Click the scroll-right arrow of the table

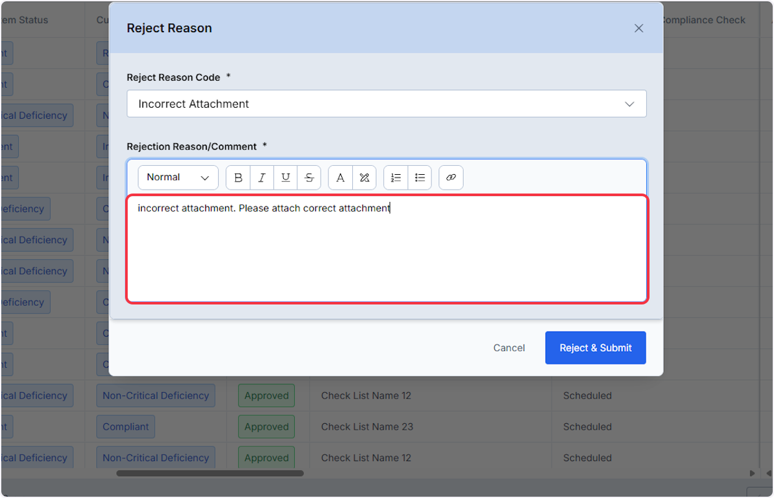pyautogui.click(x=752, y=473)
